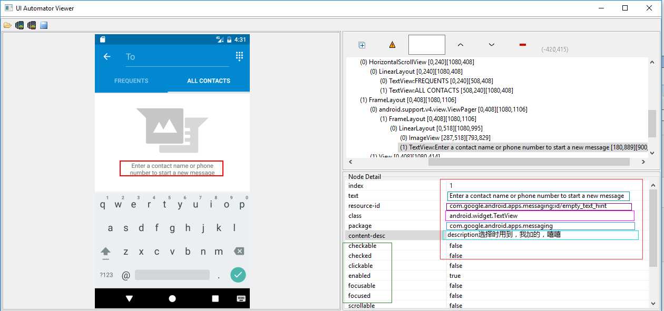Switch to the FREQUENTS tab in phone view

coord(131,81)
